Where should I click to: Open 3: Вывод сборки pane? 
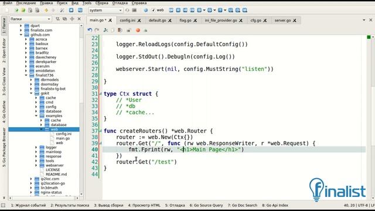click(108, 205)
